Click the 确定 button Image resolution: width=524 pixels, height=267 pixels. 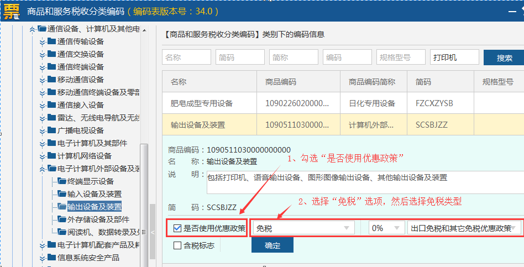[272, 245]
